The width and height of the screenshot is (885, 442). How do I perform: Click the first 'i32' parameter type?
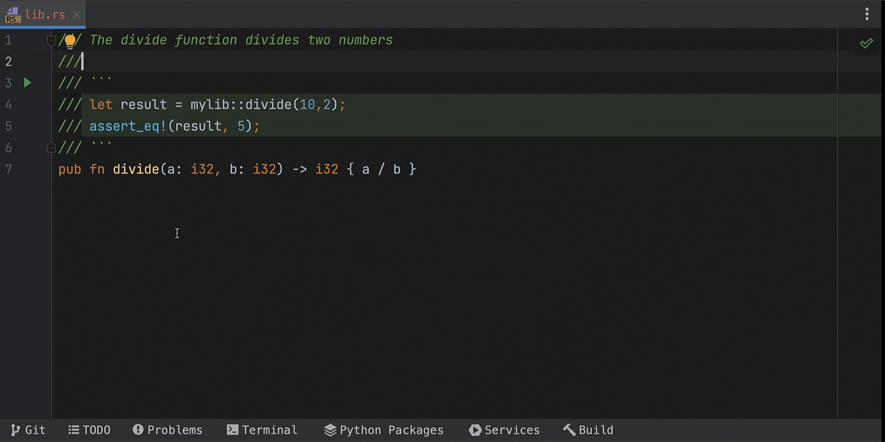pos(202,169)
